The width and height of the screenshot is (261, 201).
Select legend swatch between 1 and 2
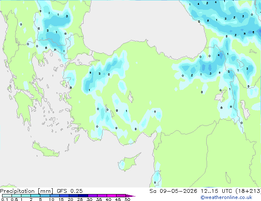tap(26, 196)
